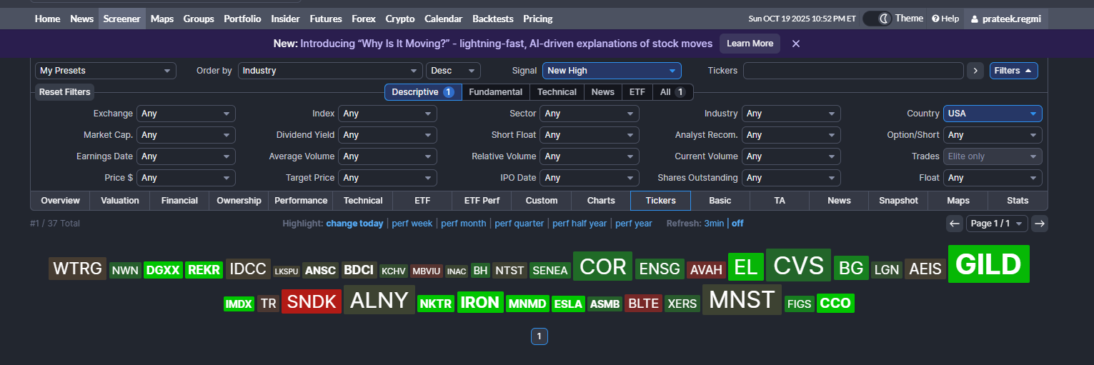Switch to the Valuation view tab
This screenshot has height=365, width=1094.
pos(120,201)
